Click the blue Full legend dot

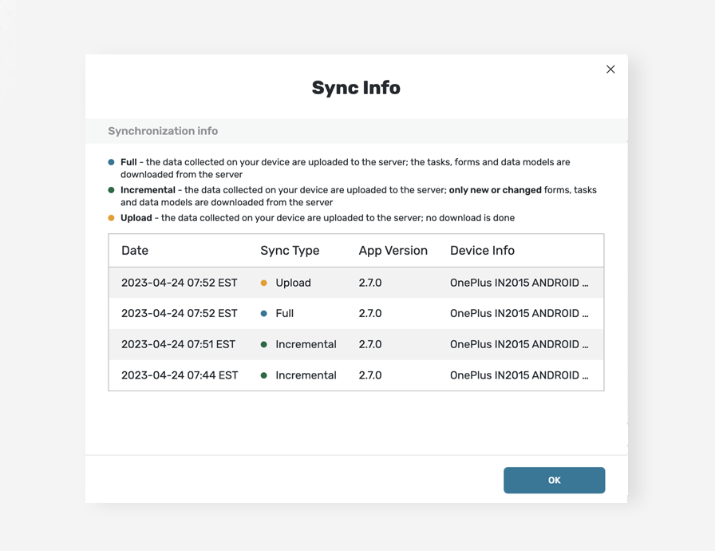click(111, 162)
